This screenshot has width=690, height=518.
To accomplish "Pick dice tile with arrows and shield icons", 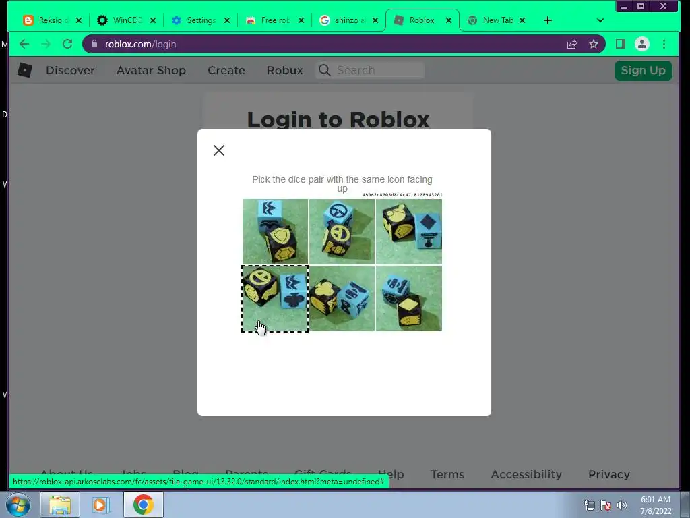I will pyautogui.click(x=275, y=231).
